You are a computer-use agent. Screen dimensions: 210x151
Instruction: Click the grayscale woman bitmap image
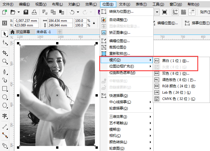coord(57,95)
